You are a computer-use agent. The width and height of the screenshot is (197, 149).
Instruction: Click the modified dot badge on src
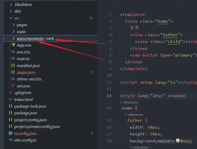click(91, 18)
